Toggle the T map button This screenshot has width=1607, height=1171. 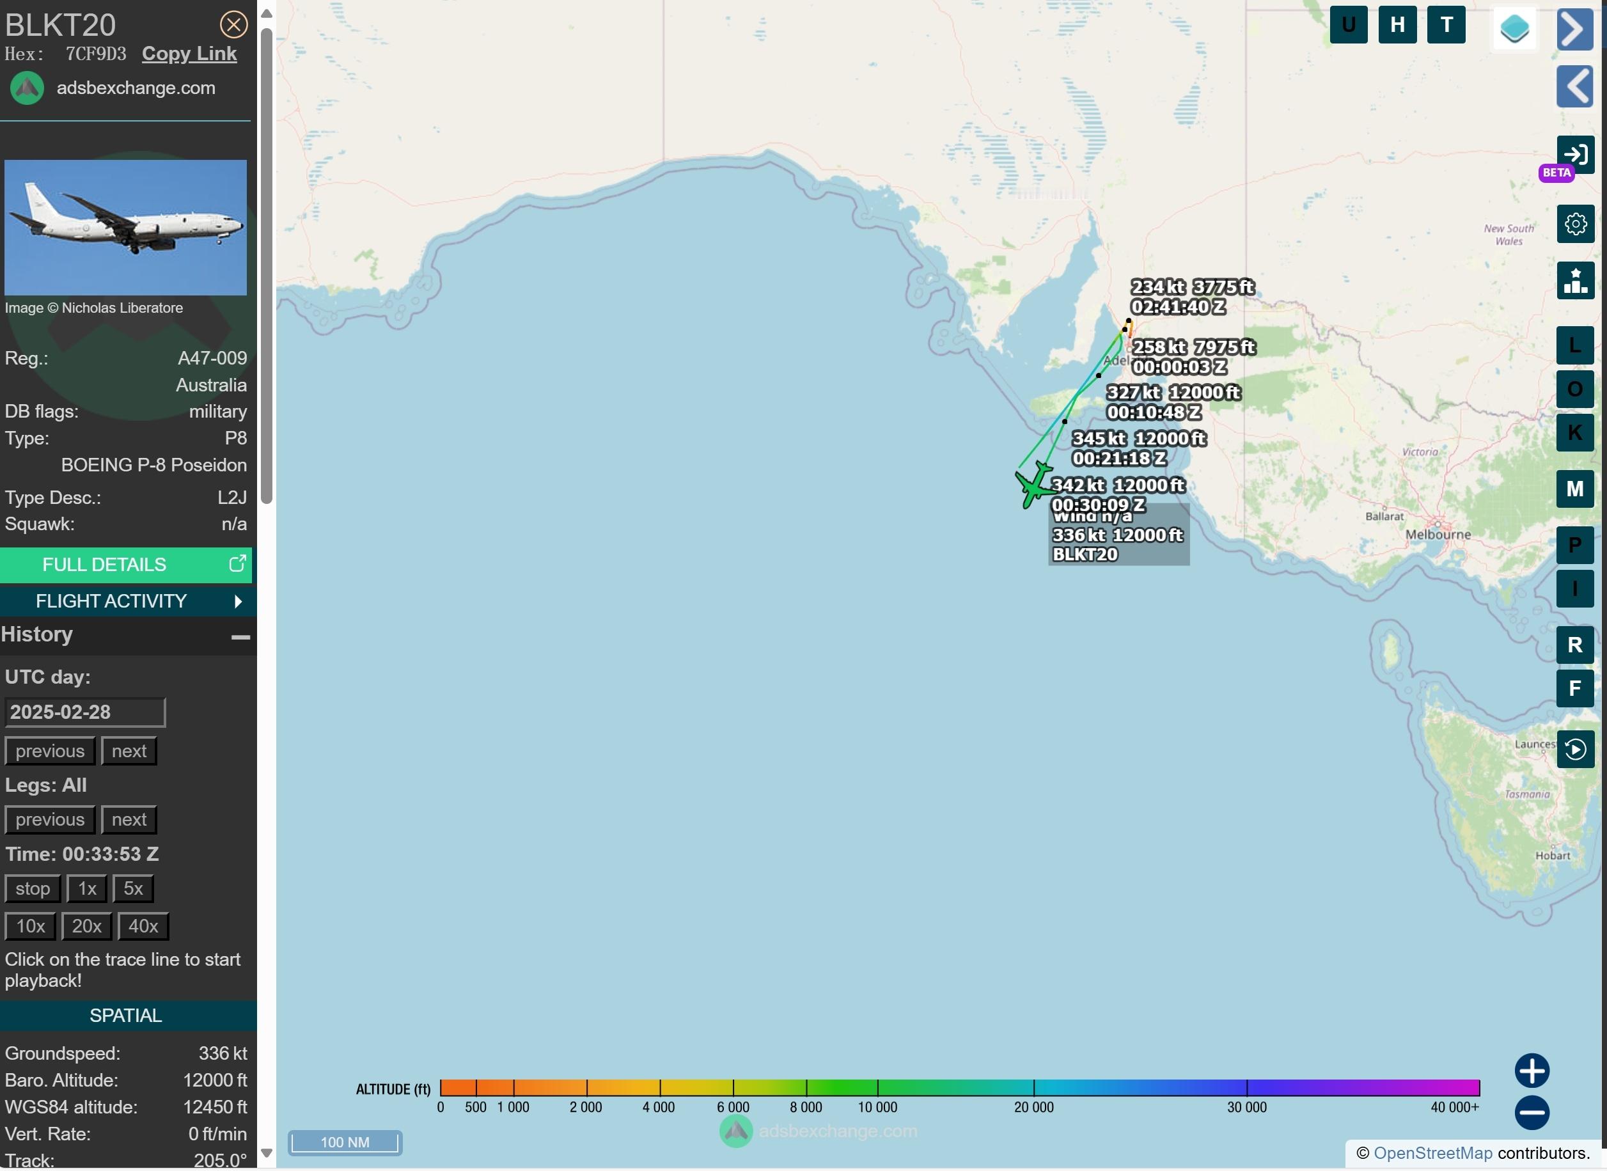pos(1446,25)
